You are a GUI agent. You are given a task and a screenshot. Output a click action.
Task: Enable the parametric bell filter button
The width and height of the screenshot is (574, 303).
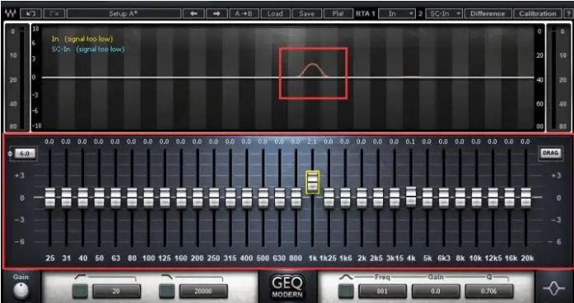click(346, 291)
